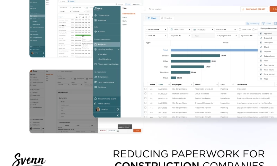Select the Selected item entry under Title
Screen dimensions: 277x166
pyautogui.click(x=129, y=13)
